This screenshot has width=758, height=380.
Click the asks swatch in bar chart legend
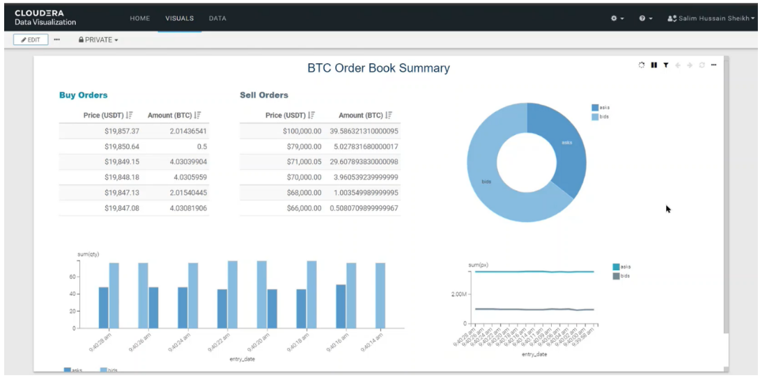coord(67,370)
